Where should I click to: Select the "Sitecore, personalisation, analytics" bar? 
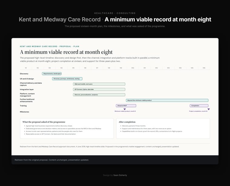point(99,95)
